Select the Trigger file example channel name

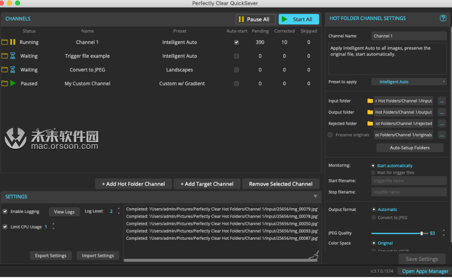pyautogui.click(x=87, y=56)
